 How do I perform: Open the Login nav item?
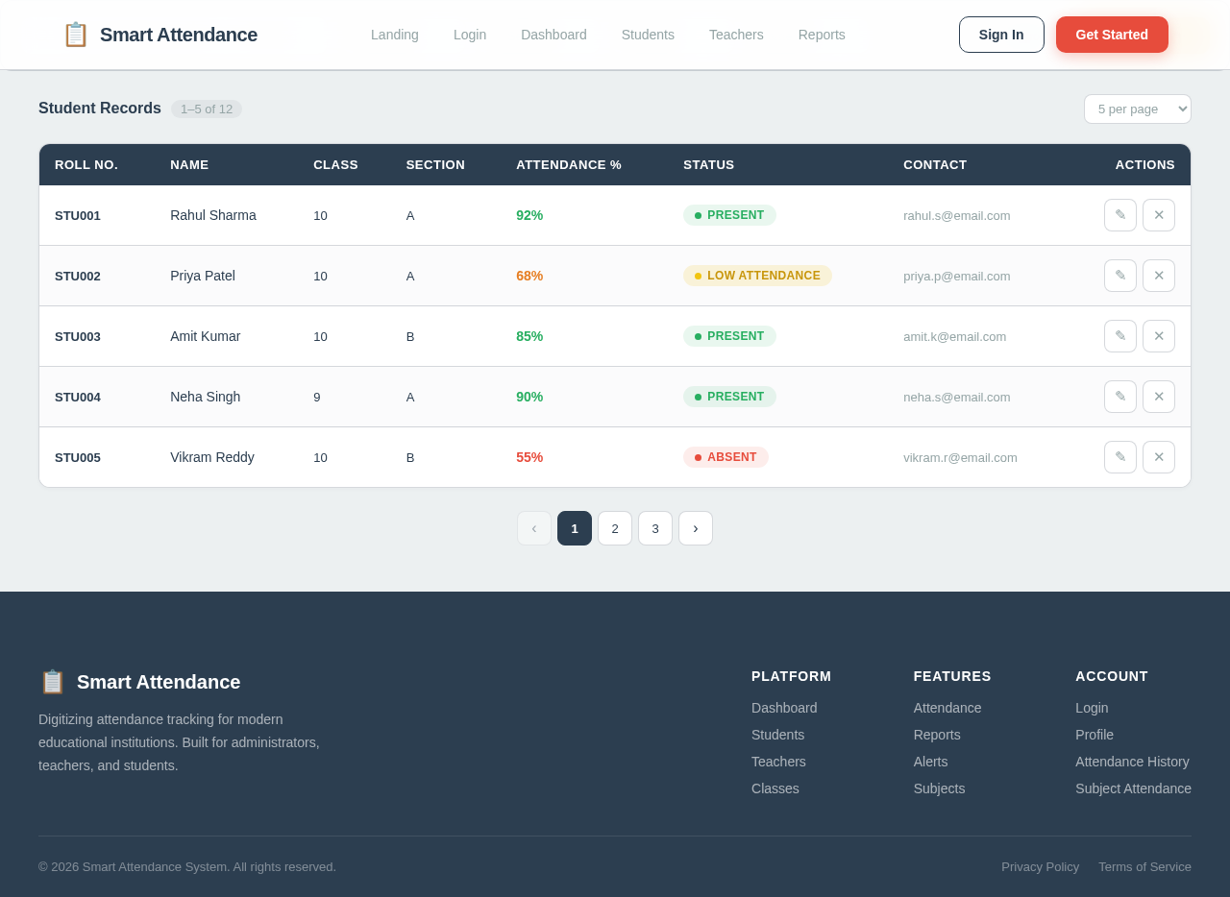[x=470, y=35]
